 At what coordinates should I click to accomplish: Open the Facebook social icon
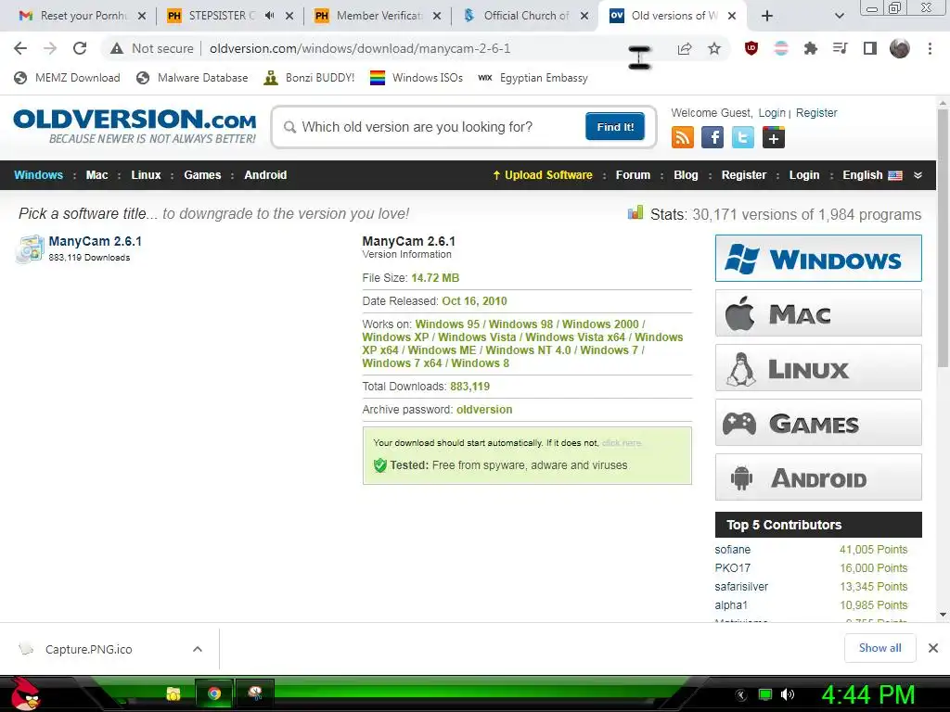click(x=712, y=137)
